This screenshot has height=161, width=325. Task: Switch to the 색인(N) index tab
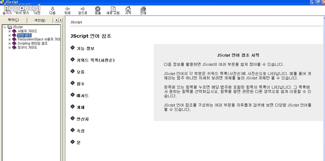[x=39, y=20]
